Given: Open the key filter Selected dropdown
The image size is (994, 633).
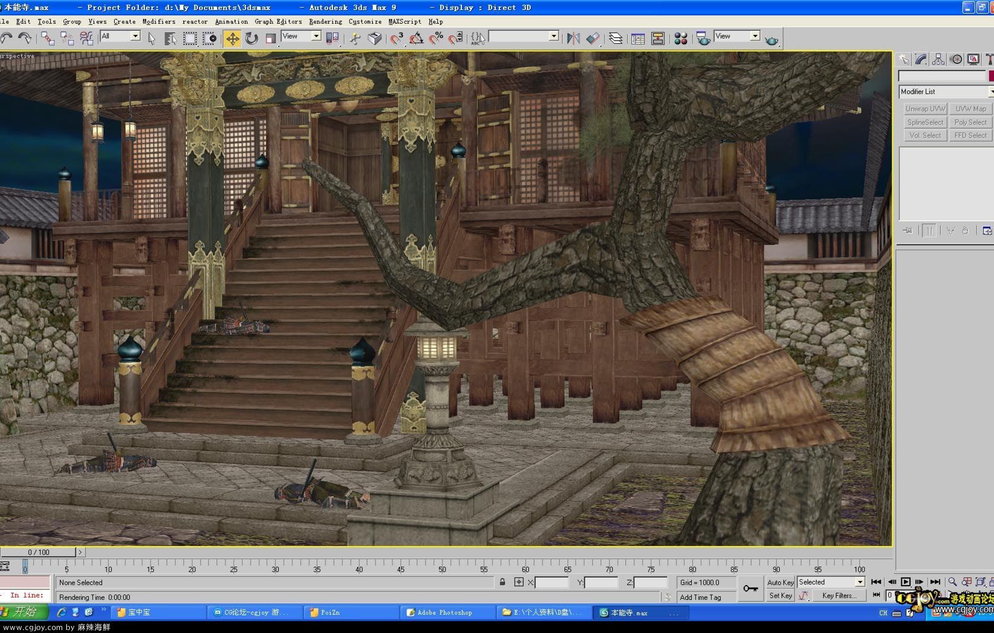Looking at the screenshot, I should click(831, 582).
